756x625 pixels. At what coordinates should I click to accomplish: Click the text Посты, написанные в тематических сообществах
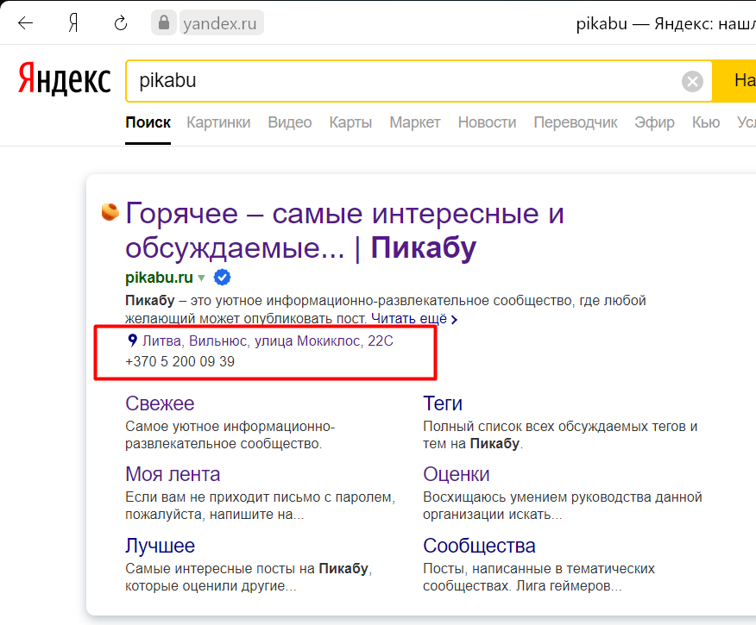(539, 578)
